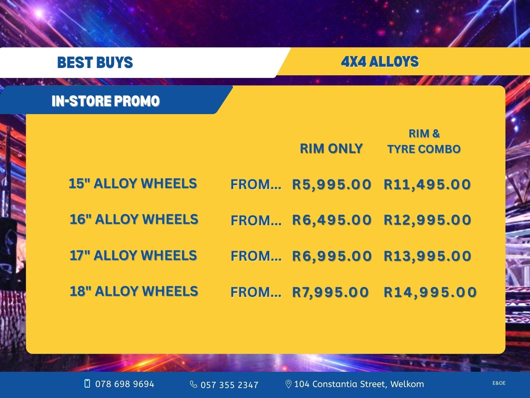Screen dimensions: 530x398
Task: Click the R12,995.00 combo price
Action: pos(427,220)
